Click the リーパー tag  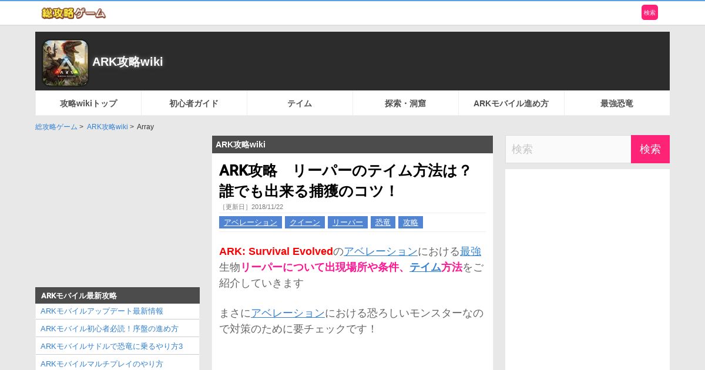click(x=348, y=223)
